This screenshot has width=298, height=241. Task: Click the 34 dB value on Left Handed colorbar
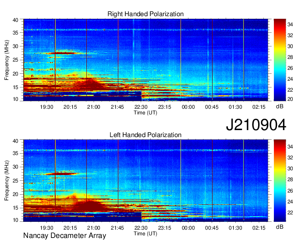(290, 147)
